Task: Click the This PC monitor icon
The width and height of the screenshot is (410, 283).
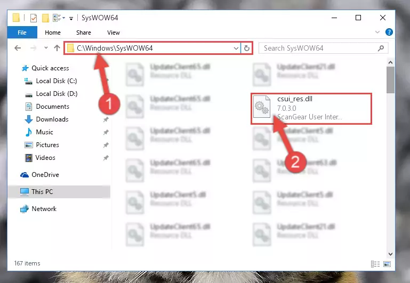Action: click(x=25, y=192)
